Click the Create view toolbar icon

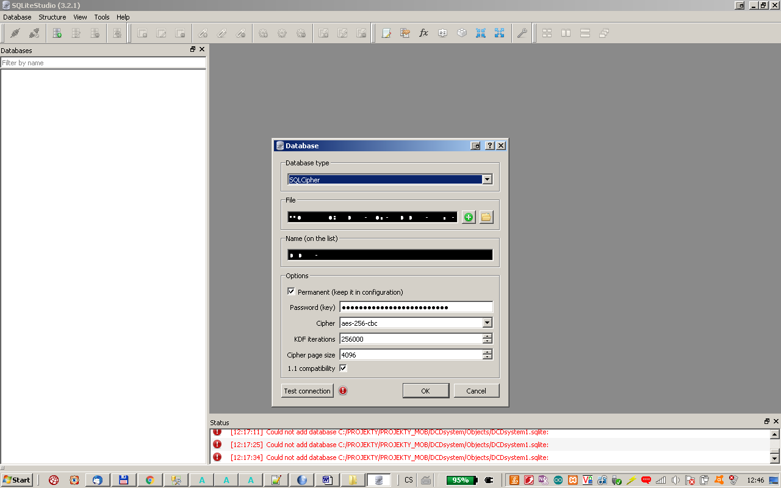323,33
